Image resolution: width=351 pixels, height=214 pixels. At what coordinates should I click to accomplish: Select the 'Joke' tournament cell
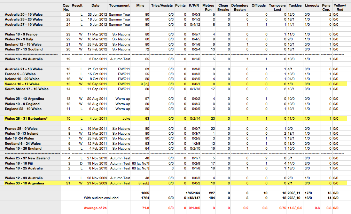125,119
